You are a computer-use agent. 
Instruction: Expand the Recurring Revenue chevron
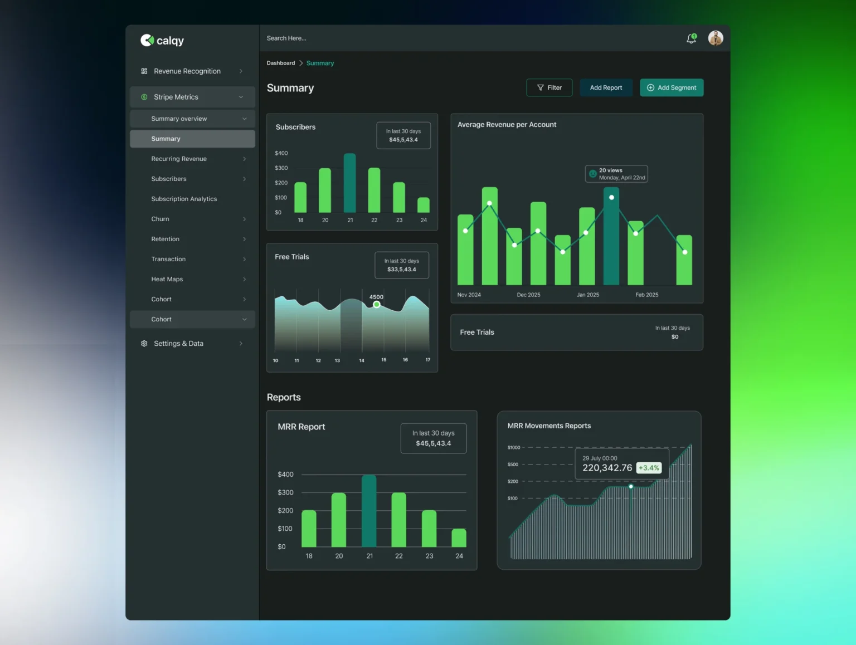pyautogui.click(x=244, y=159)
